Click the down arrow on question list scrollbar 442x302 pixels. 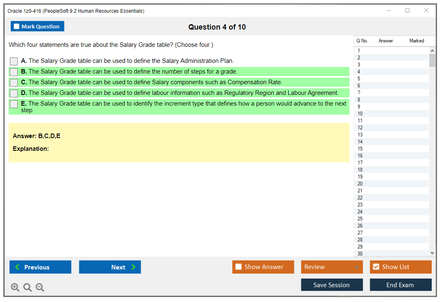tap(432, 253)
